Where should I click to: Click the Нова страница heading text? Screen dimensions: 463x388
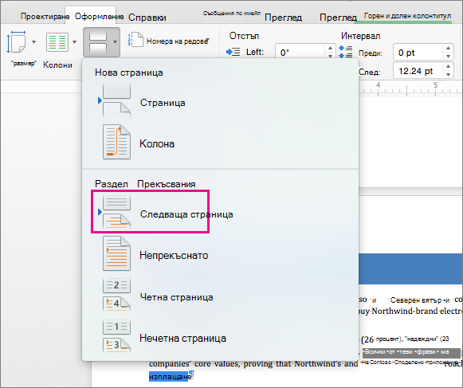click(129, 73)
